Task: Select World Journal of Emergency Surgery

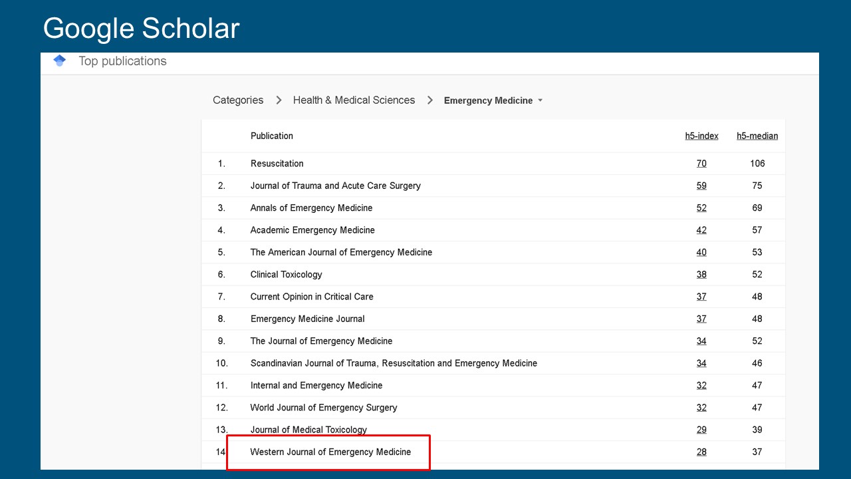Action: (x=324, y=408)
